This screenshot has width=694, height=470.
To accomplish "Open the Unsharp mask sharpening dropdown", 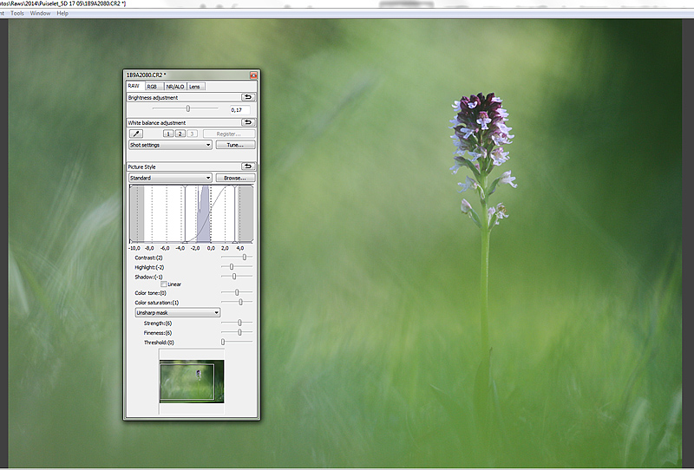I will [x=178, y=312].
